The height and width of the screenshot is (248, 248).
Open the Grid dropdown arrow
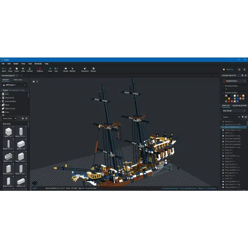[57, 68]
